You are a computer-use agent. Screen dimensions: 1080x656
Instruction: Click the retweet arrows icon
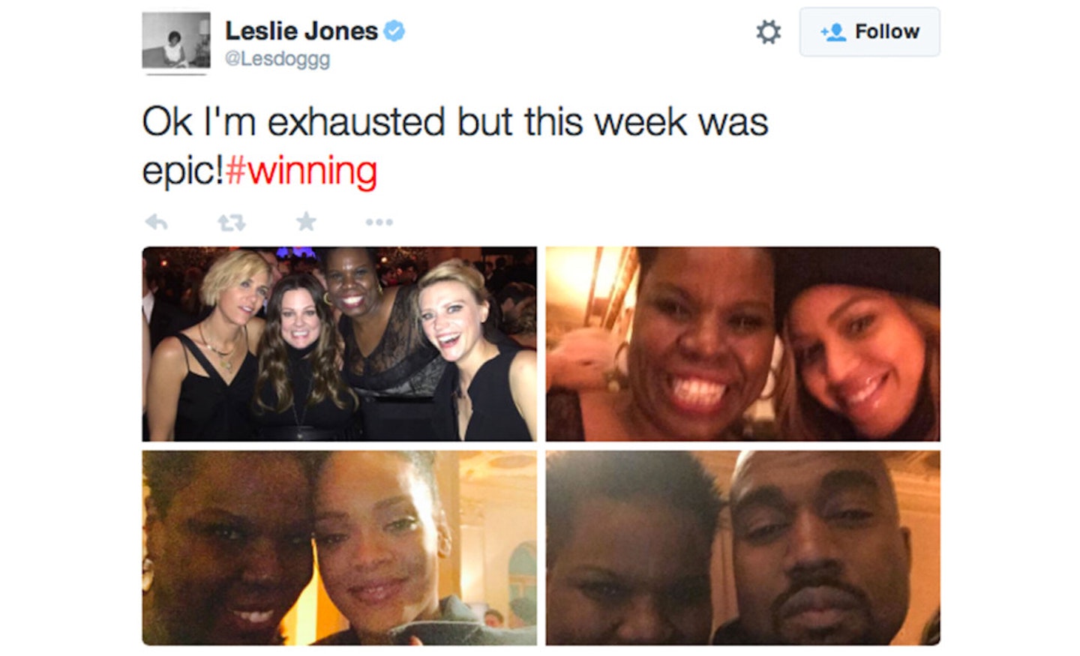231,223
